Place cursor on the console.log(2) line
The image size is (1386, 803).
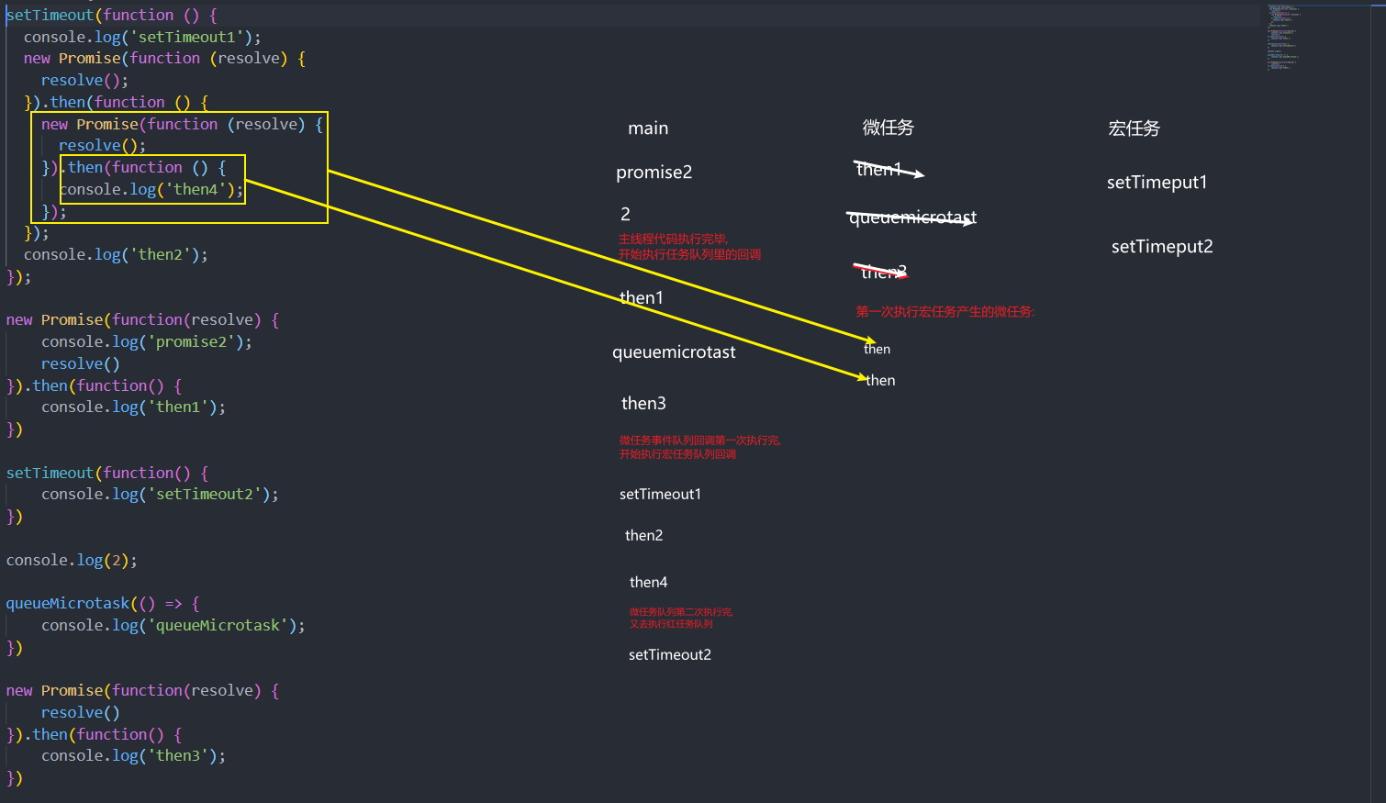coord(72,560)
